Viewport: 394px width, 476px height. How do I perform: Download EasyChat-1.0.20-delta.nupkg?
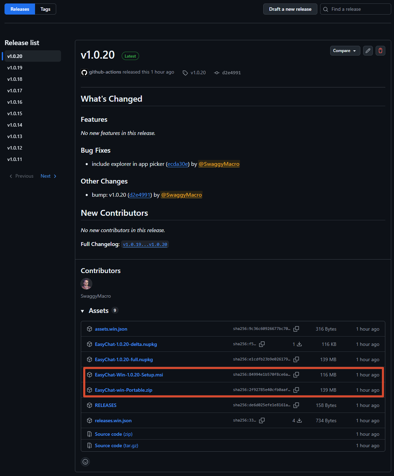[x=126, y=344]
